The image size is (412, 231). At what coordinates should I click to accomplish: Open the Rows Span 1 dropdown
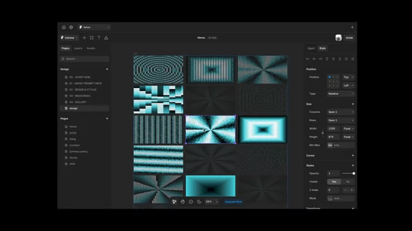tap(341, 120)
